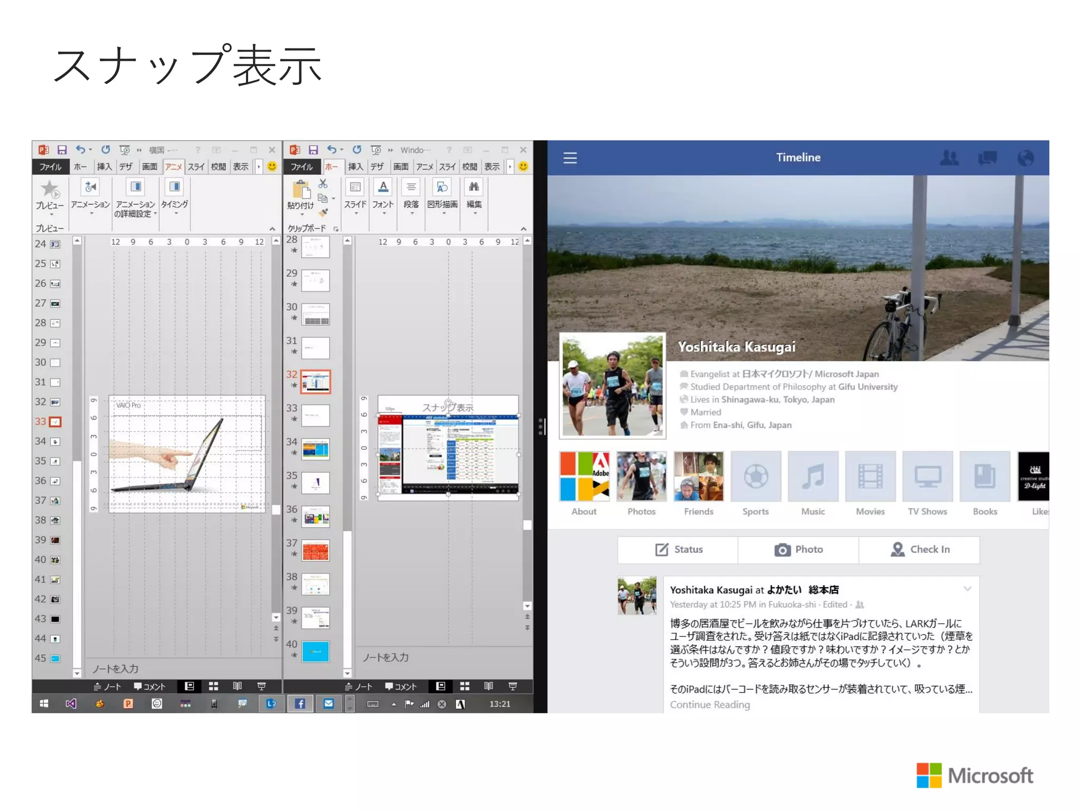Click the Check In button

919,550
